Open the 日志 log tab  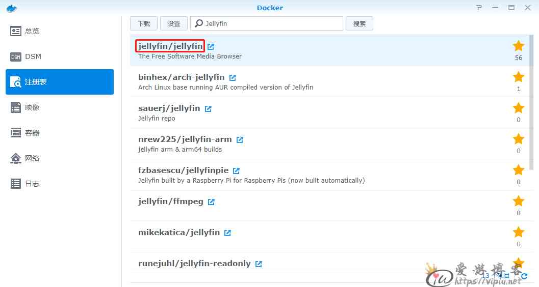pos(60,184)
